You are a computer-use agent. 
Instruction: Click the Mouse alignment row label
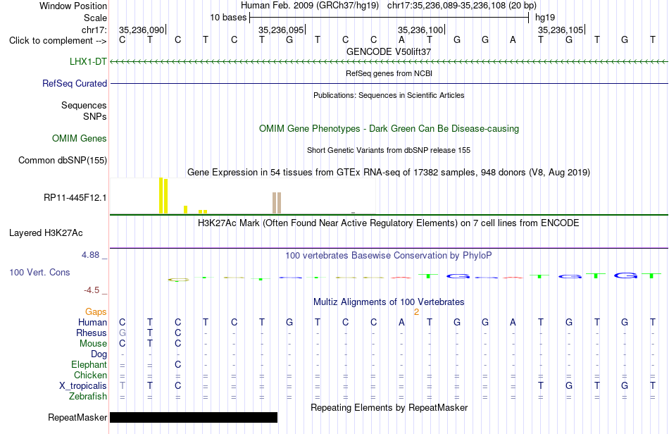93,344
